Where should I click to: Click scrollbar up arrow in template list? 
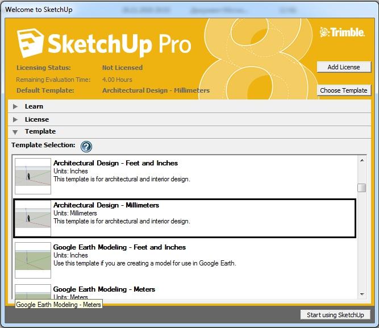click(x=362, y=161)
